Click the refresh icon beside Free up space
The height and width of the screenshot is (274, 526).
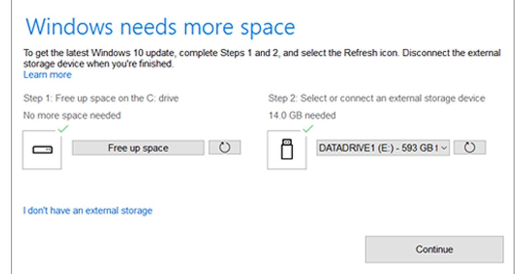click(x=224, y=148)
